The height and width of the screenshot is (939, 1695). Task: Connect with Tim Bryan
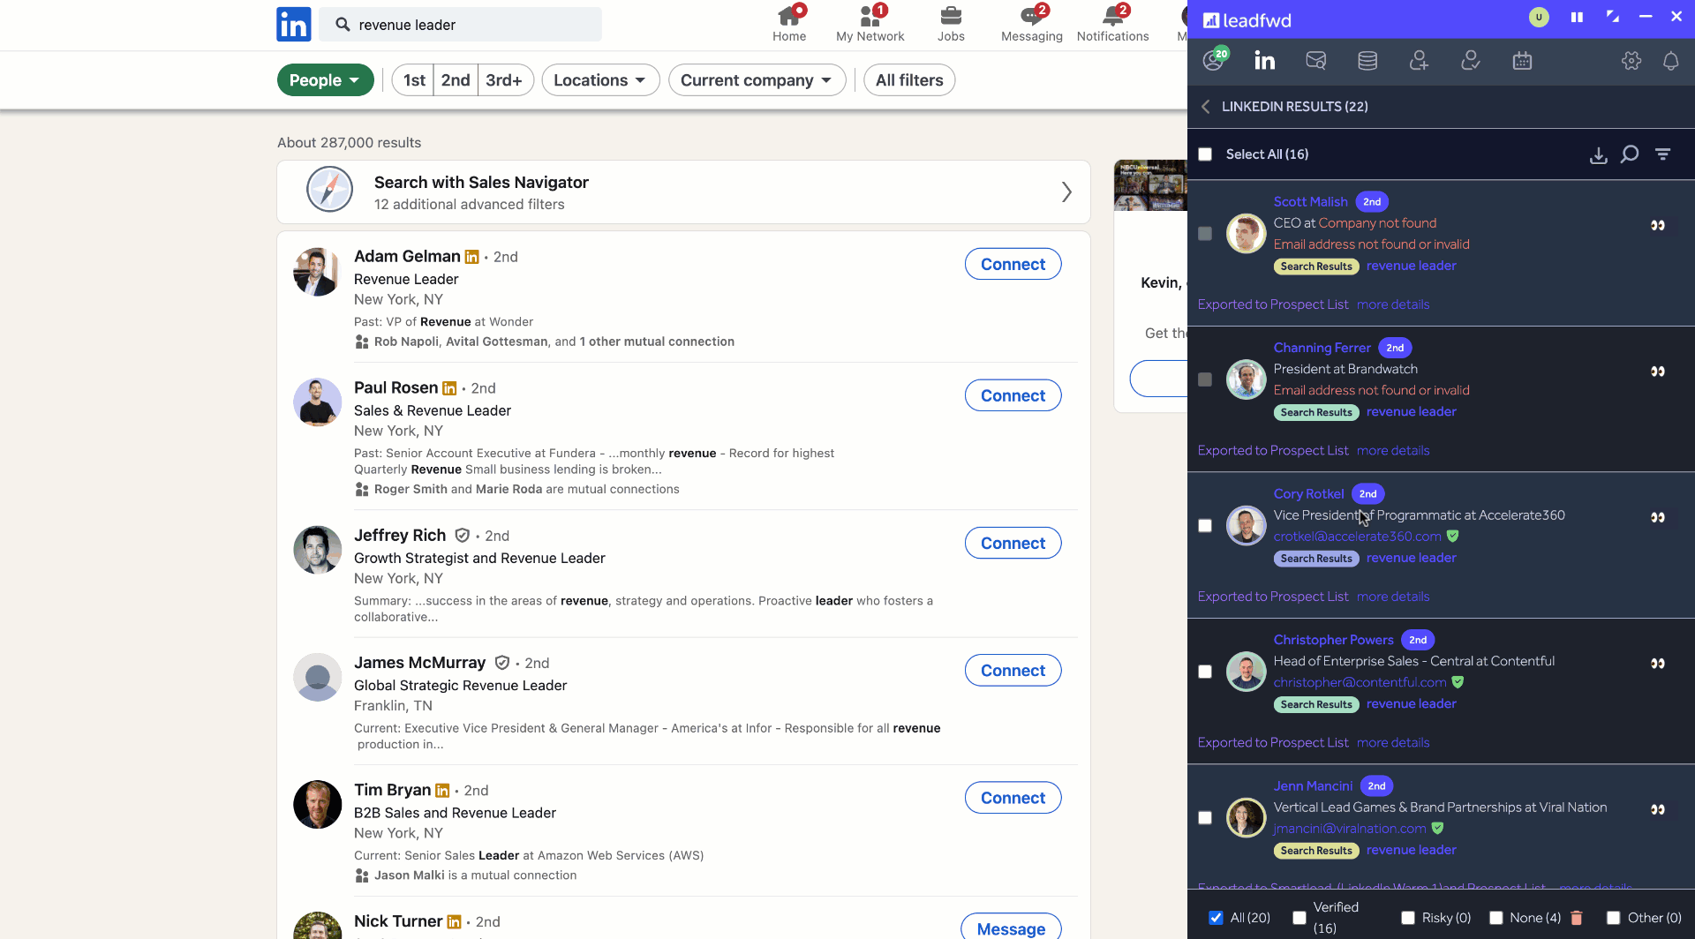pos(1013,797)
